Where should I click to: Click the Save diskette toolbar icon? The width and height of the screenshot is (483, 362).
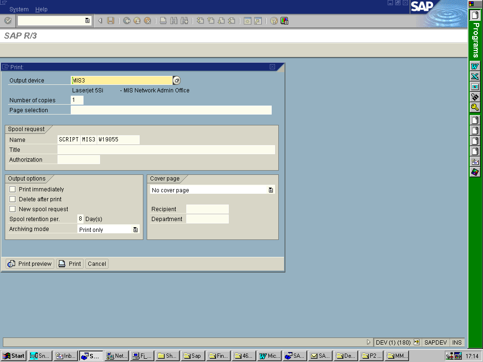pos(110,21)
